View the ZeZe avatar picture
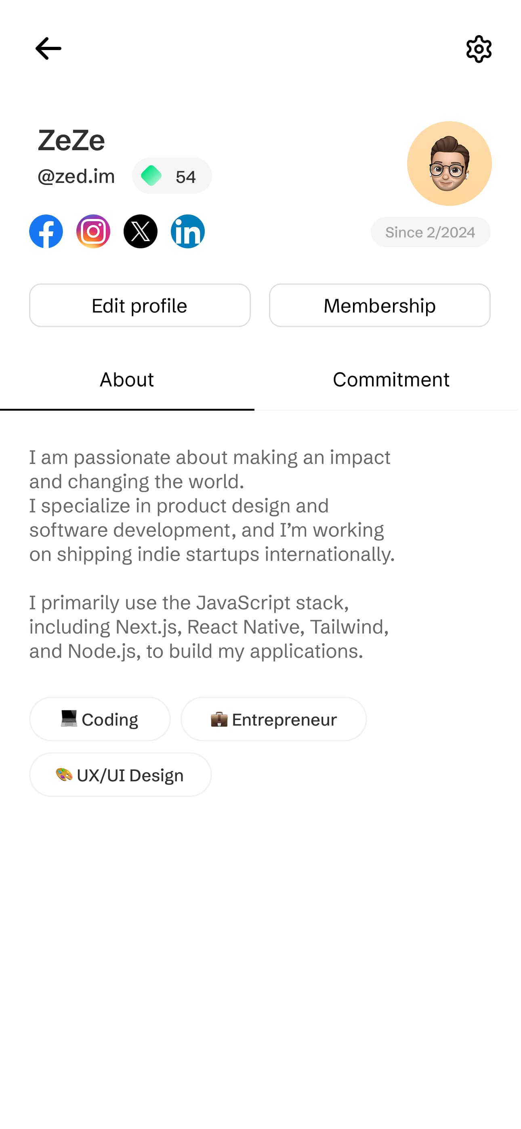Screen dimensions: 521x1129 [x=449, y=164]
